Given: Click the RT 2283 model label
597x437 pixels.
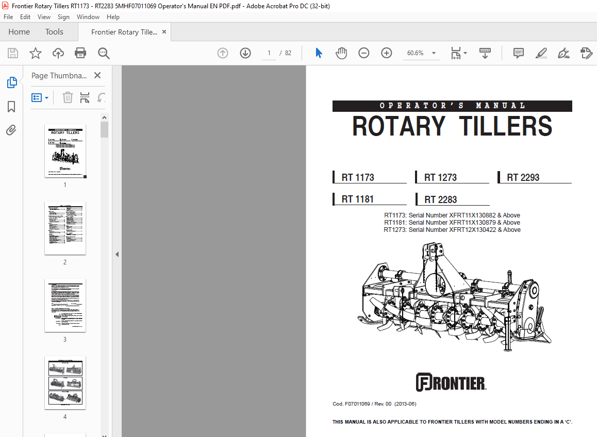Looking at the screenshot, I should click(x=440, y=199).
